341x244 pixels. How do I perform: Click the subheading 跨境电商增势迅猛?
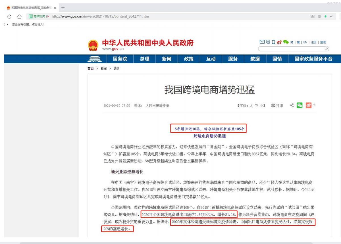(x=210, y=136)
